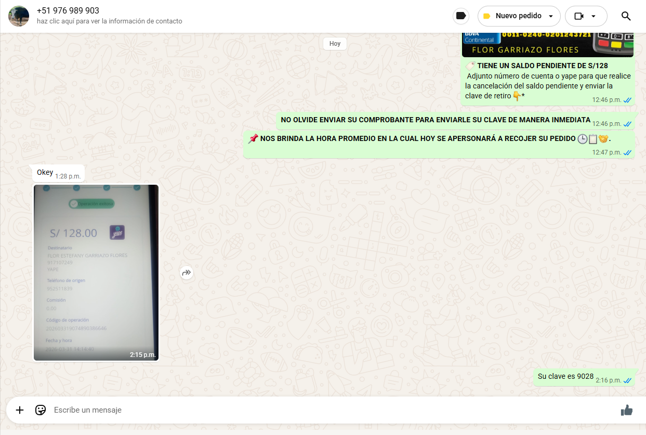
Task: Open contact info via phone number +51 976 989 903
Action: [68, 11]
